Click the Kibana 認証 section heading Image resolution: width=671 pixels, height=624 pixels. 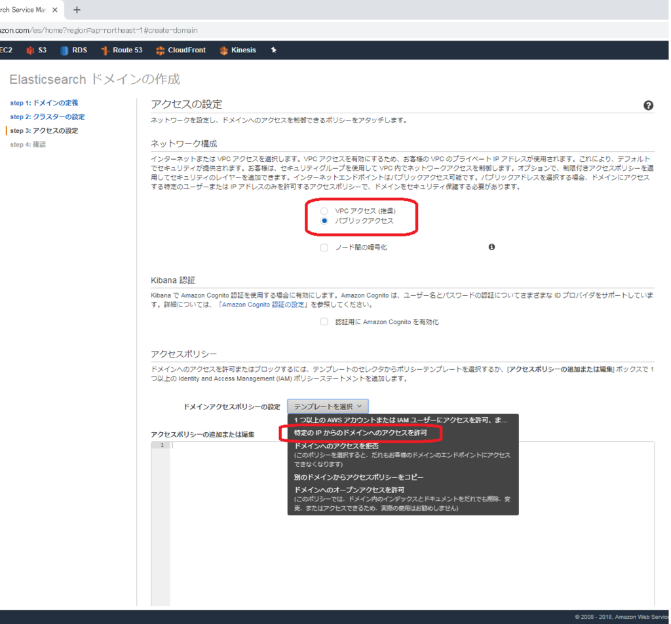[x=173, y=280]
